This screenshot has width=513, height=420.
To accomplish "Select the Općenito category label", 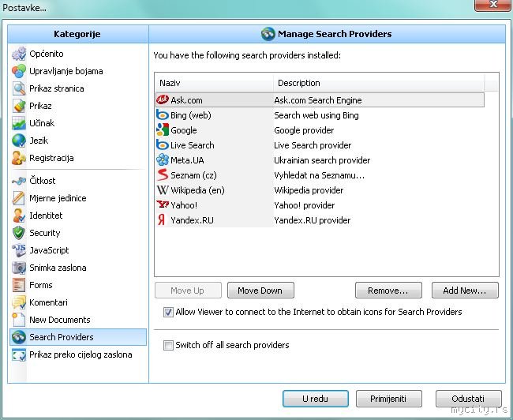I will [47, 54].
